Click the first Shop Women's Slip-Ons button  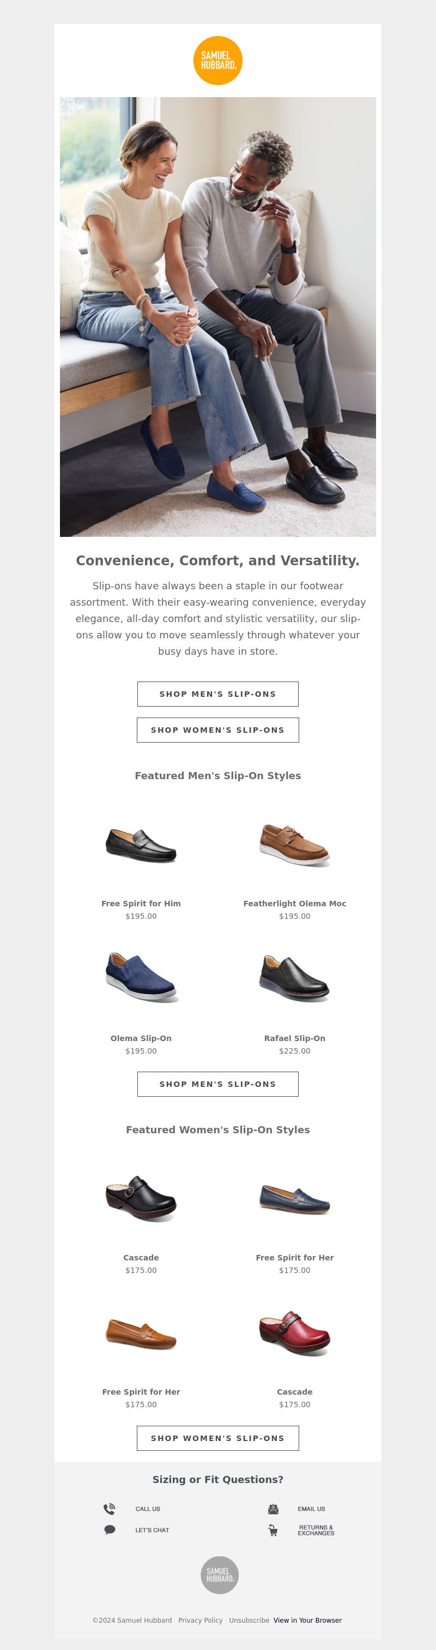coord(217,730)
